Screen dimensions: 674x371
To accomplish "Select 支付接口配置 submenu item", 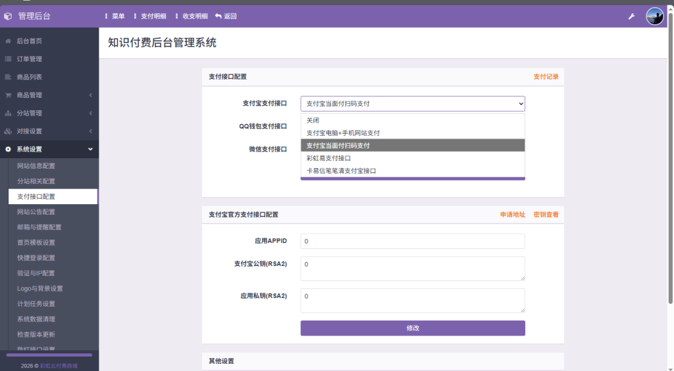I will point(53,196).
